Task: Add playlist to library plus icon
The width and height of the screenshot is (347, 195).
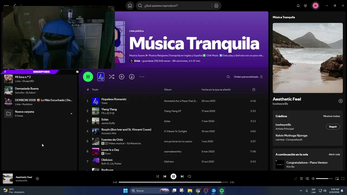Action: pos(122,77)
